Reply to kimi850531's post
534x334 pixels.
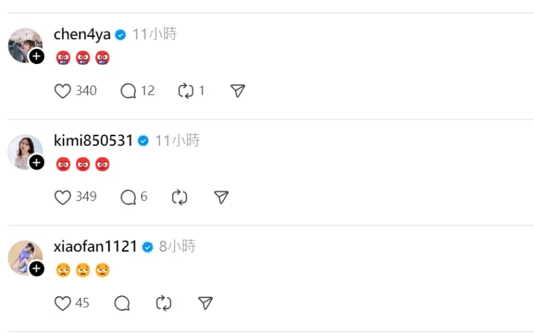click(128, 197)
